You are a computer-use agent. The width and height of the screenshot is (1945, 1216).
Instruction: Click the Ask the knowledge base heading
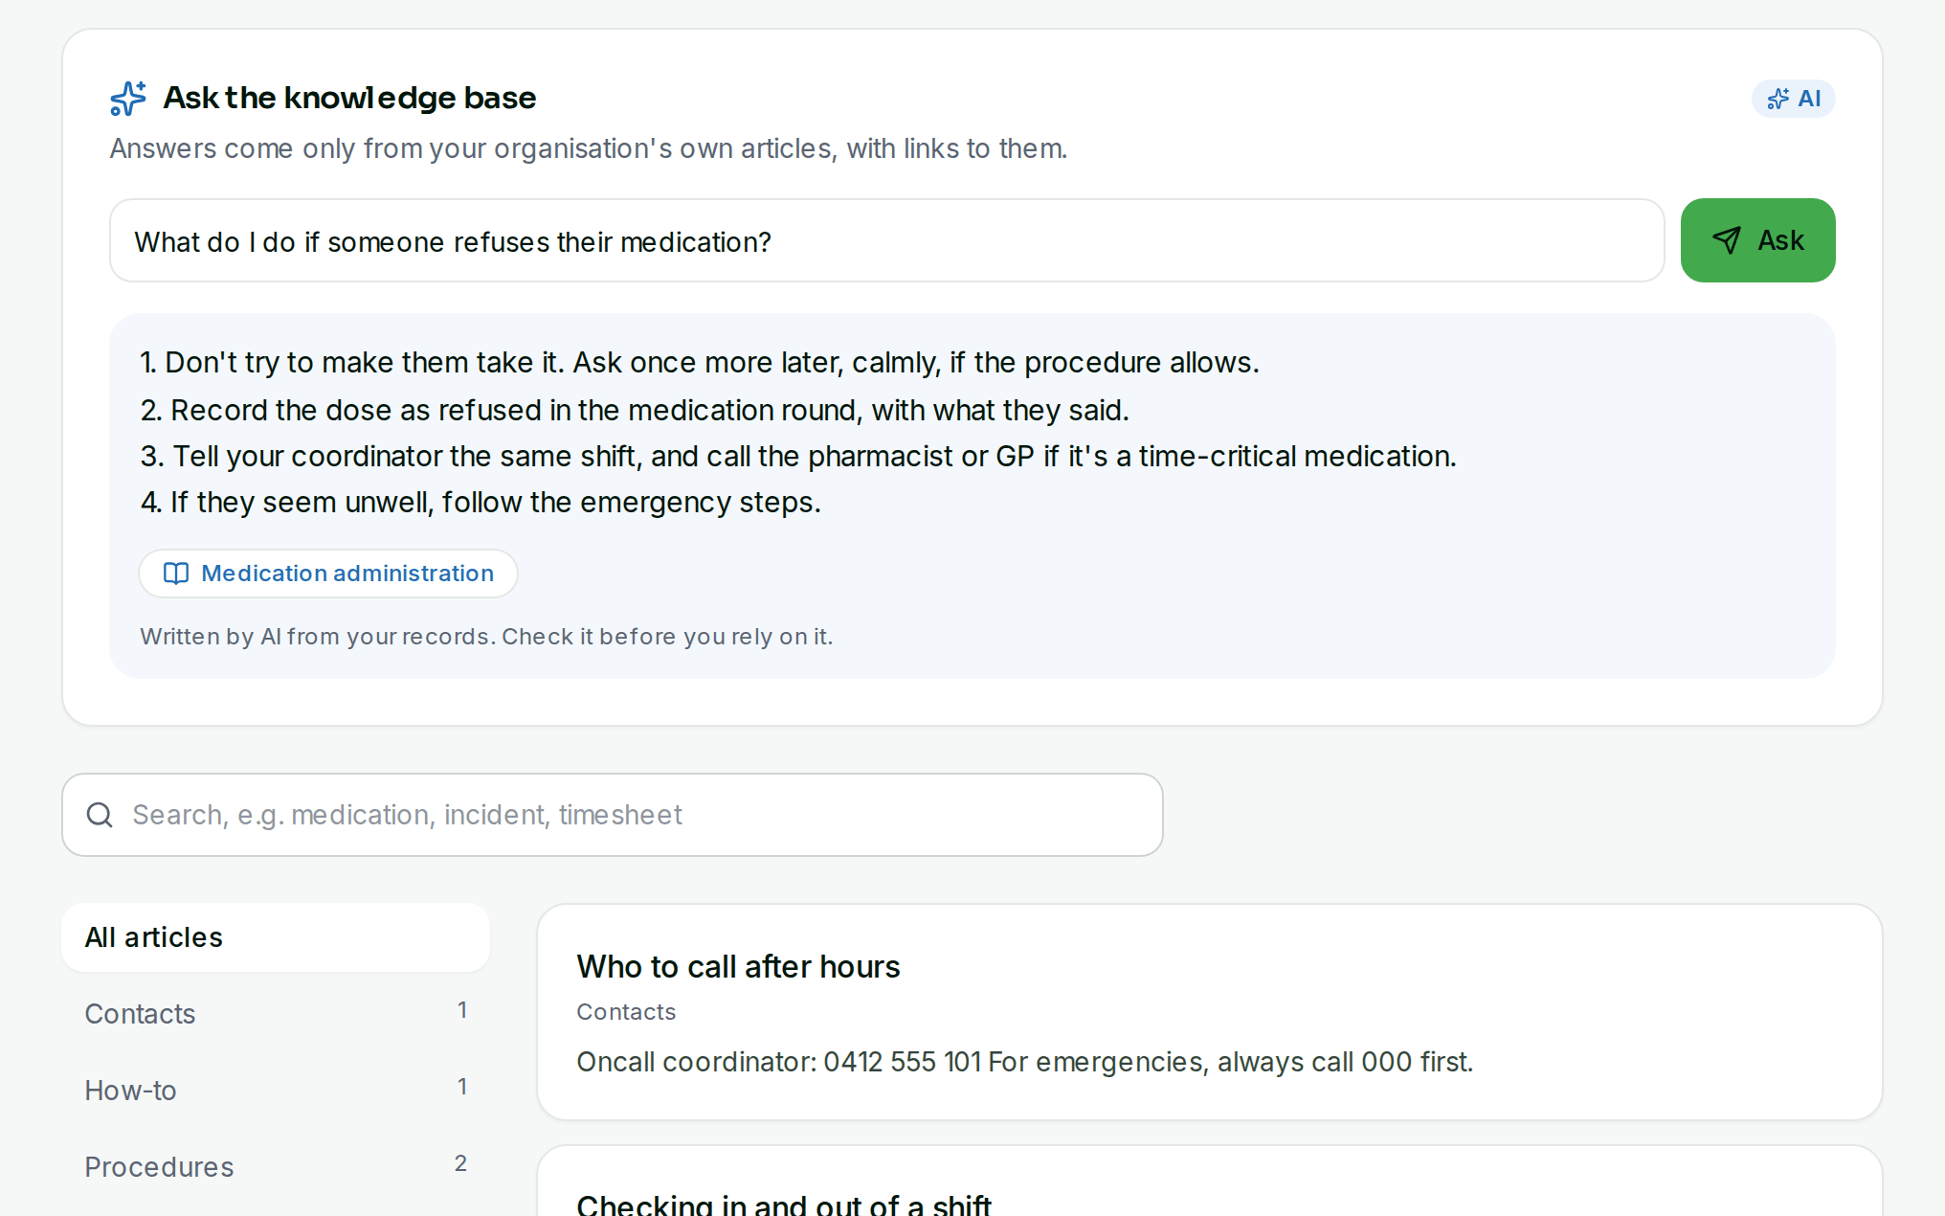click(x=349, y=98)
